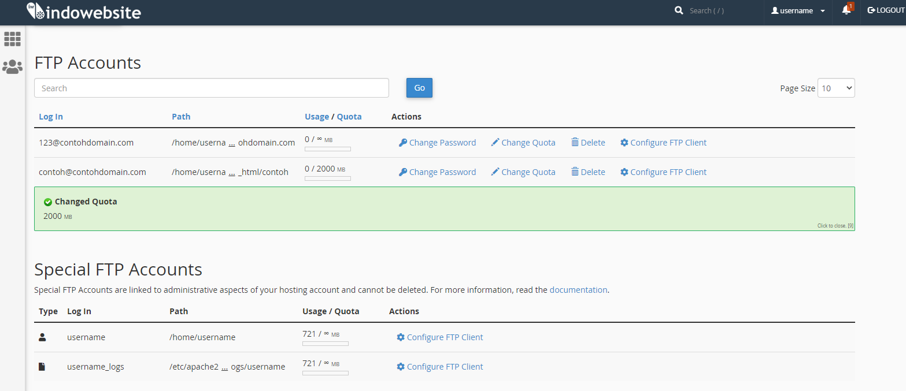The width and height of the screenshot is (906, 391).
Task: Click key icon for 123@contohdomain.com password
Action: point(403,143)
